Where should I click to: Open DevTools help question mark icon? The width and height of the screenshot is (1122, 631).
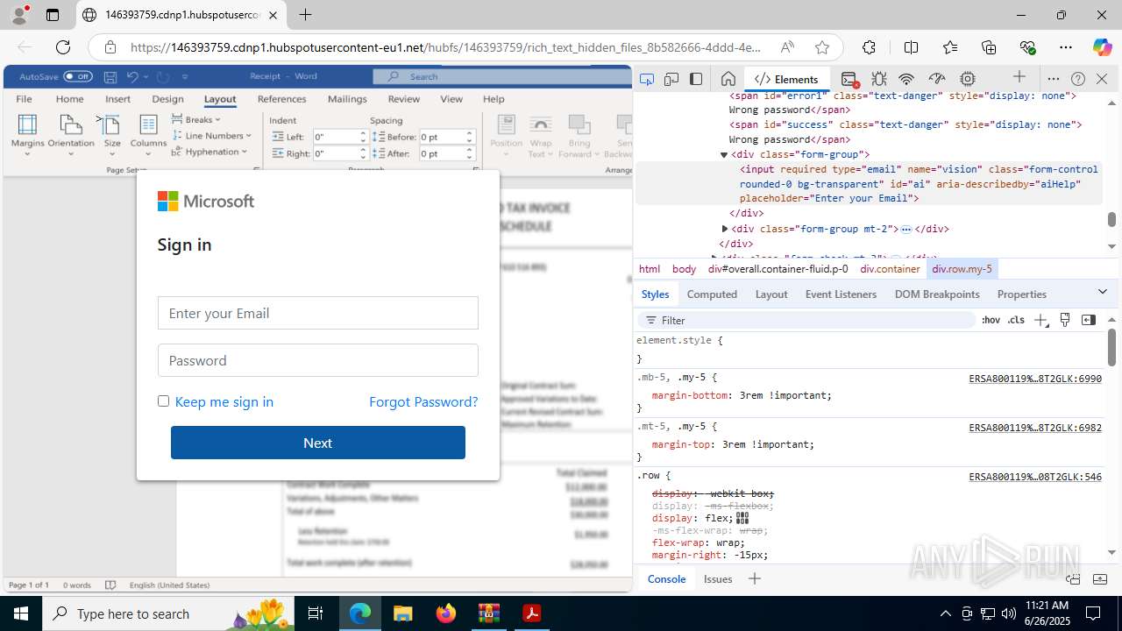(x=1078, y=79)
